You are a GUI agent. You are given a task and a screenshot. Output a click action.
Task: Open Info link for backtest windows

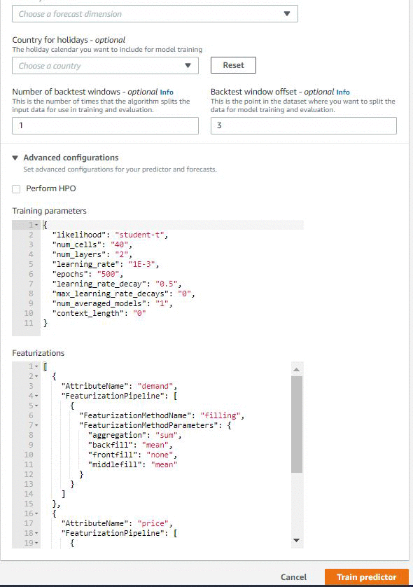pyautogui.click(x=167, y=92)
